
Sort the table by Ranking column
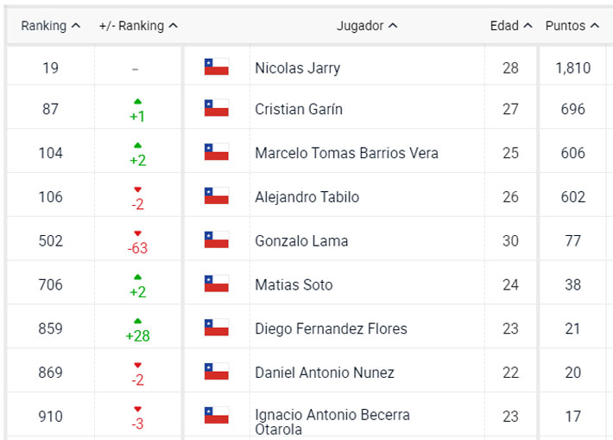pos(50,26)
